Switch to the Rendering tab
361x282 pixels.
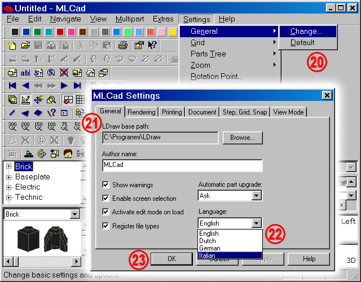coord(142,112)
